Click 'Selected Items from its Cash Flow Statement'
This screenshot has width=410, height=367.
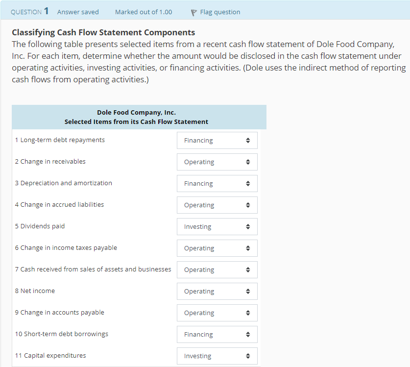pos(137,122)
